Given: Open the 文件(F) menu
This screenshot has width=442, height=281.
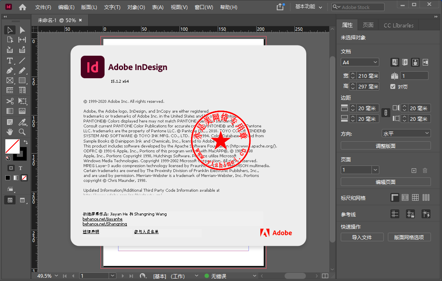Looking at the screenshot, I should tap(43, 7).
